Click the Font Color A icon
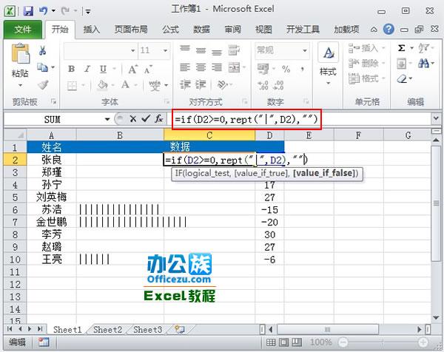Screen dimensions: 444x352 pyautogui.click(x=125, y=84)
